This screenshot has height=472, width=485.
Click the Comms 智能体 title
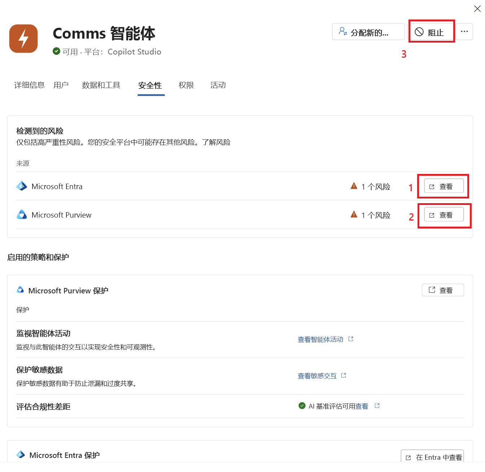coord(104,33)
